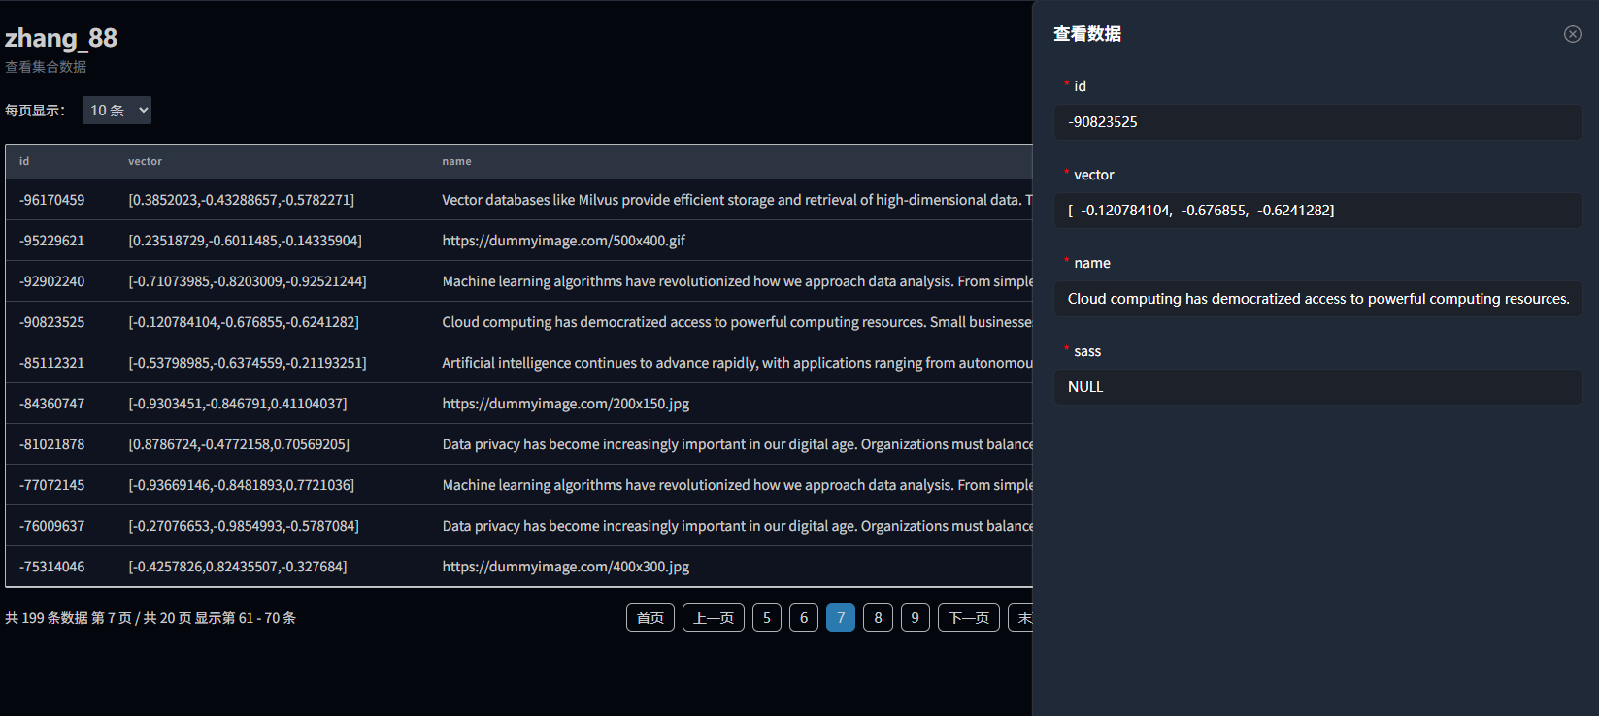Screen dimensions: 1599x716
Task: Focus the name field in side panel
Action: click(x=1317, y=299)
